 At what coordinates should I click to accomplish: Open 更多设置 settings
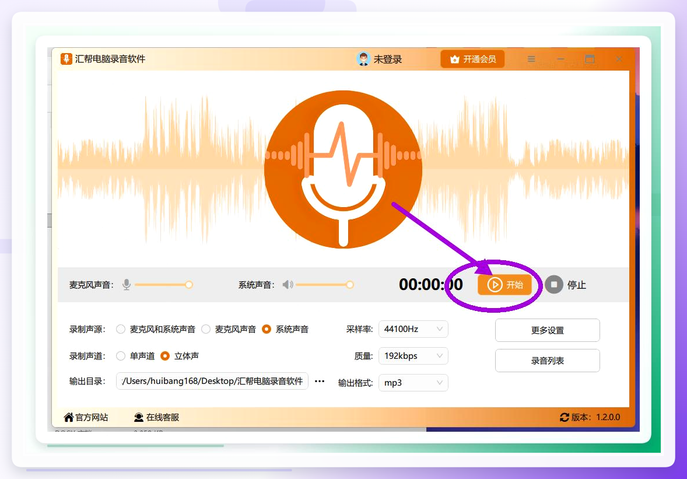click(547, 330)
